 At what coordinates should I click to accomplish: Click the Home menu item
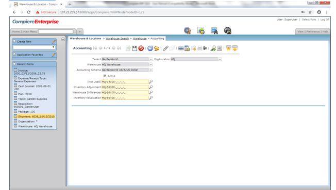[16, 31]
